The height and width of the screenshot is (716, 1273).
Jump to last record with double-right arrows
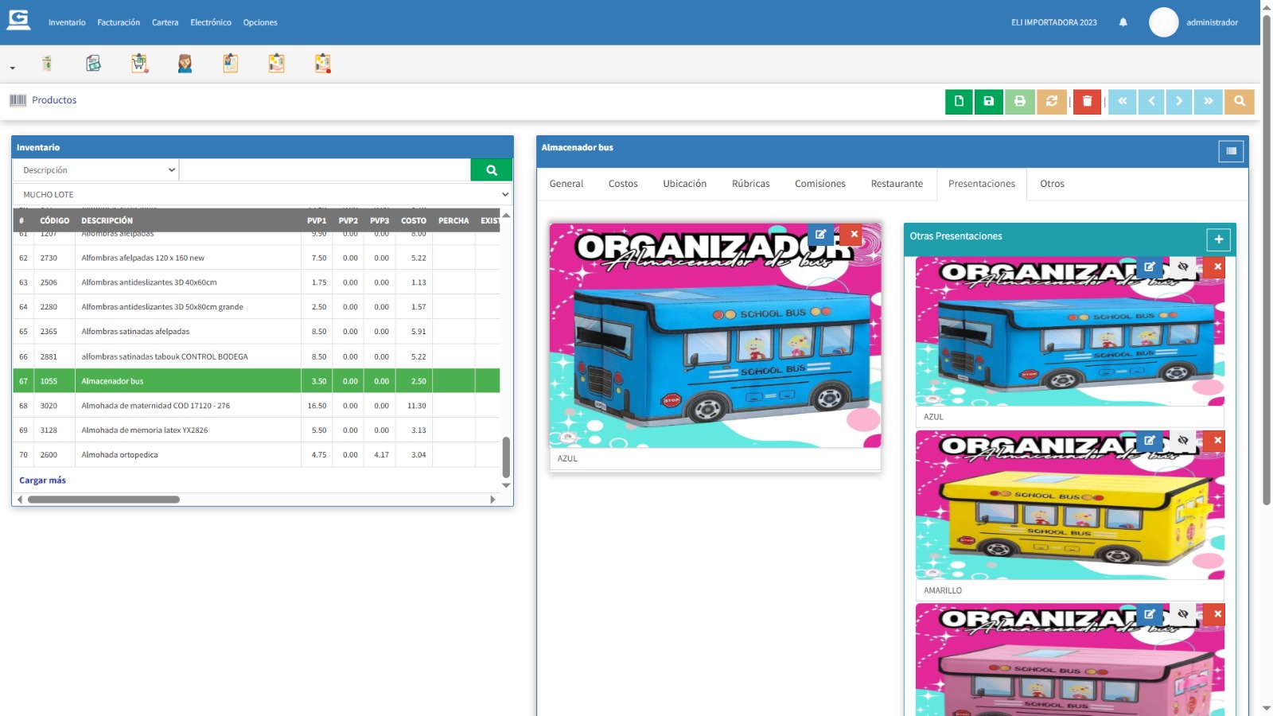[1208, 101]
